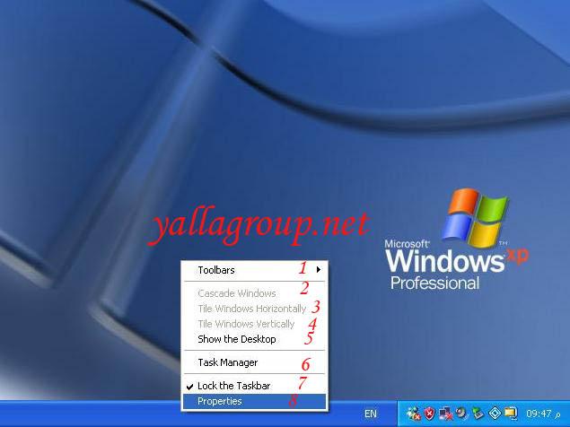Choose Show the Desktop
Image resolution: width=570 pixels, height=427 pixels.
point(237,339)
